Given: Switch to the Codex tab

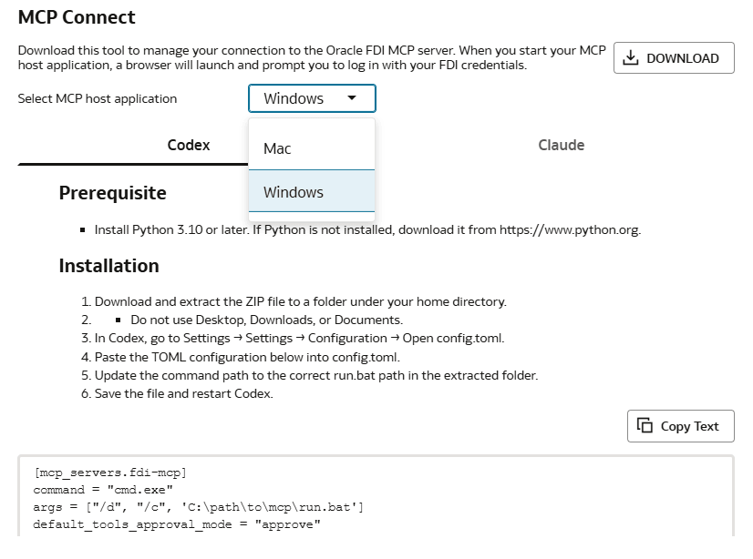Looking at the screenshot, I should click(x=188, y=146).
